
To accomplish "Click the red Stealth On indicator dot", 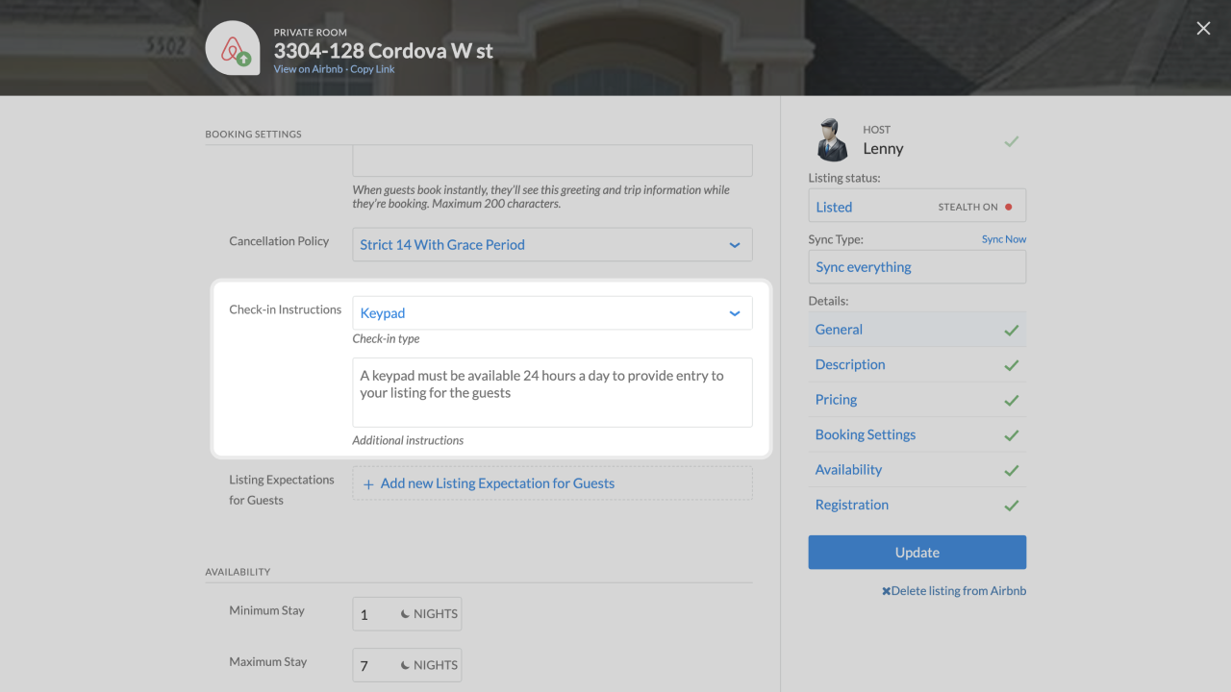I will tap(1008, 207).
